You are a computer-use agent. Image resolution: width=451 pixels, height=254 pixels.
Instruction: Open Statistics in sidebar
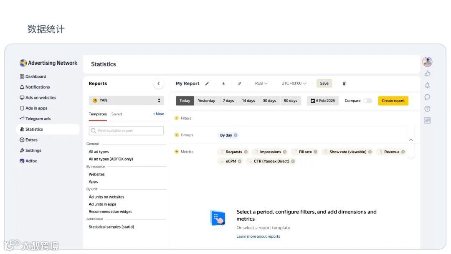48,129
